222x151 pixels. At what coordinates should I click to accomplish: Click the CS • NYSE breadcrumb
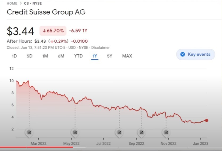[x=33, y=3]
